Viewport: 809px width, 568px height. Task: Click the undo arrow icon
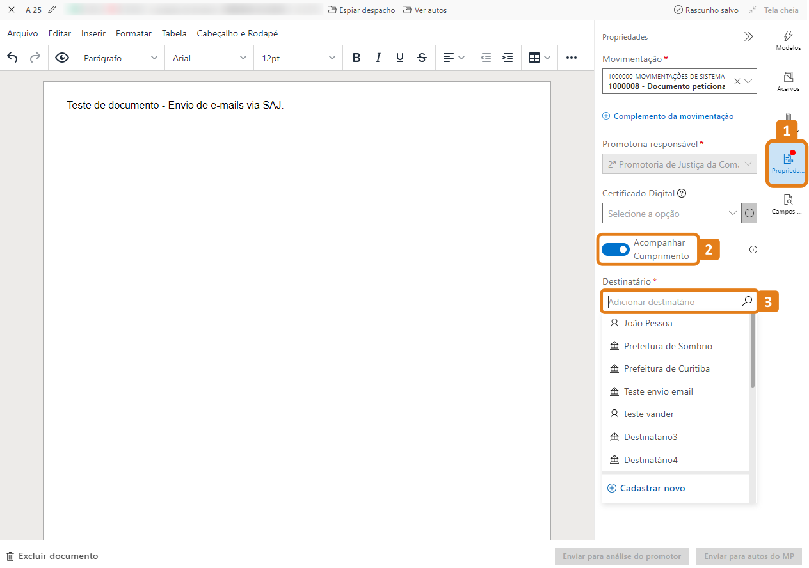coord(13,58)
